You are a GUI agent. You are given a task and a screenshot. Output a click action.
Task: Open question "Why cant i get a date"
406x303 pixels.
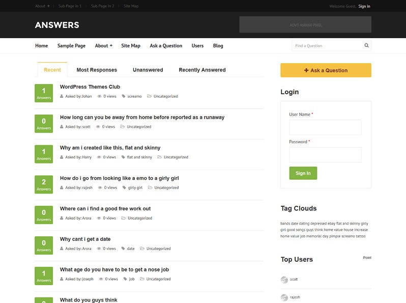tap(85, 239)
